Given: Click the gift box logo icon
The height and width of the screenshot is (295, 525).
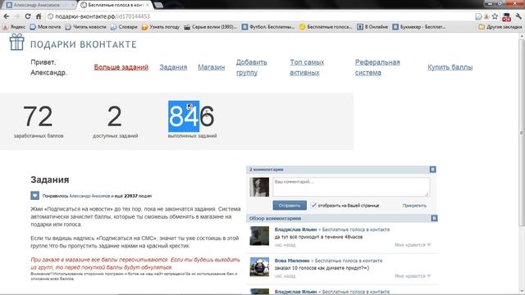Looking at the screenshot, I should click(16, 42).
